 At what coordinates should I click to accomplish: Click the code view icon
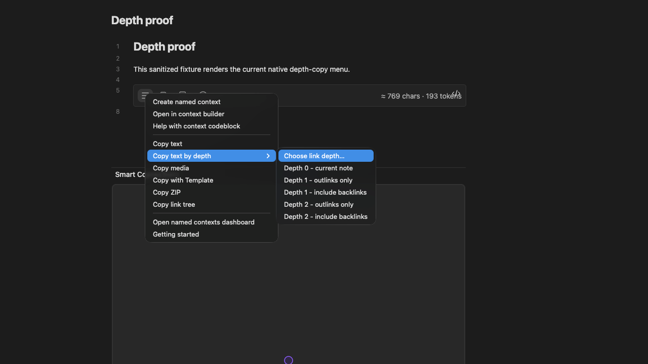click(456, 94)
